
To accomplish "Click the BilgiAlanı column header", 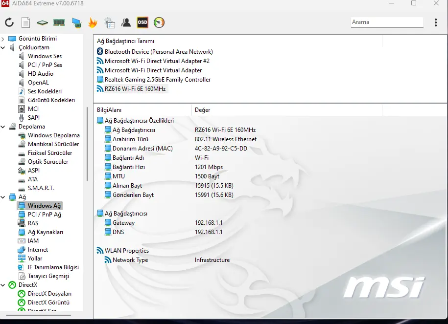I will click(x=142, y=110).
